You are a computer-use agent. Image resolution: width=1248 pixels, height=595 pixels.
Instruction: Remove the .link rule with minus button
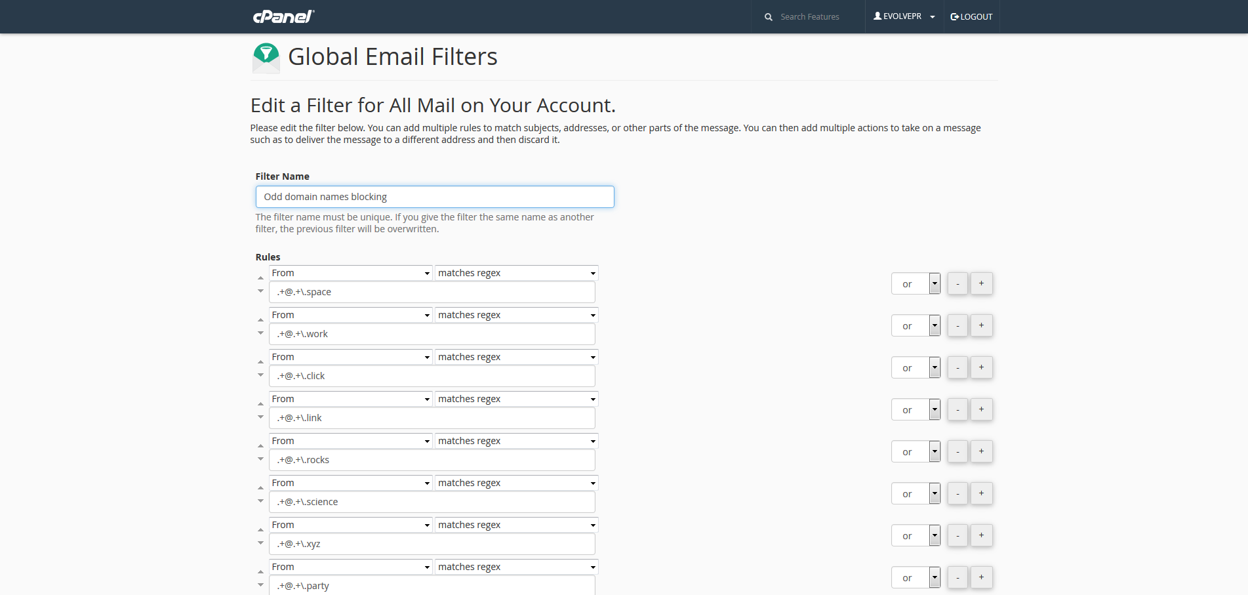point(957,409)
